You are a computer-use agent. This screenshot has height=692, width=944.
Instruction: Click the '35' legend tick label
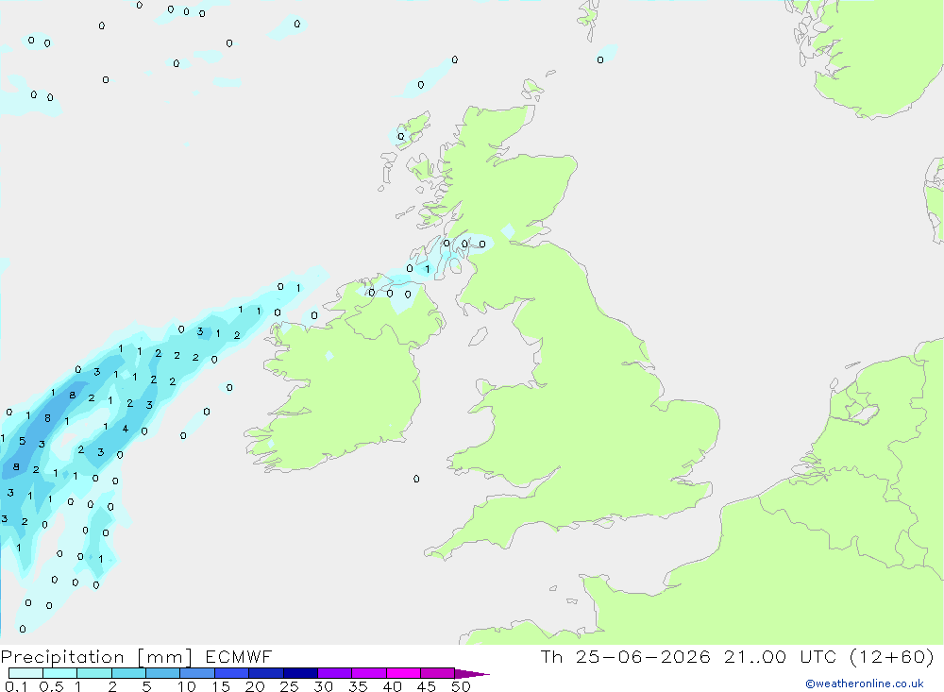358,686
